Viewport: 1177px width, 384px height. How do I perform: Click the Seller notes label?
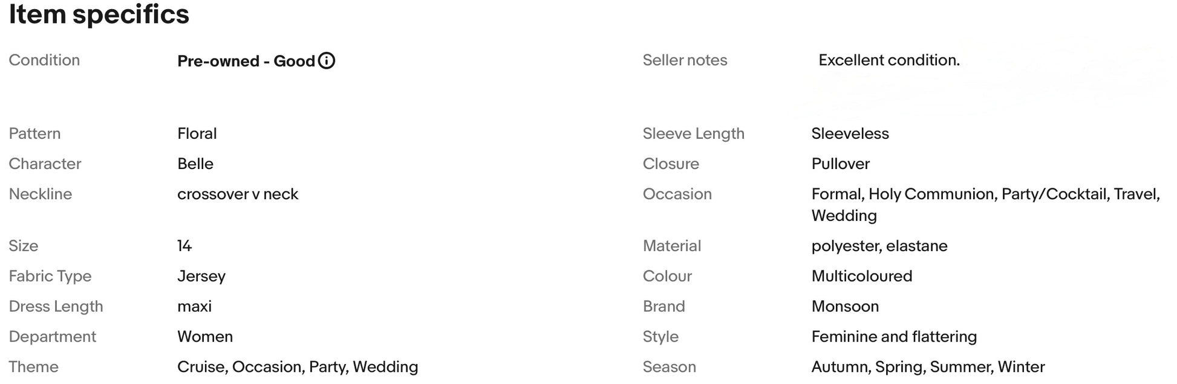pos(684,60)
